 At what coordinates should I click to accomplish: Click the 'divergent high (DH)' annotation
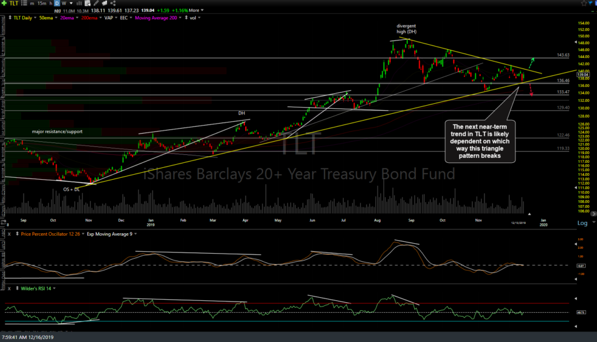pos(406,29)
